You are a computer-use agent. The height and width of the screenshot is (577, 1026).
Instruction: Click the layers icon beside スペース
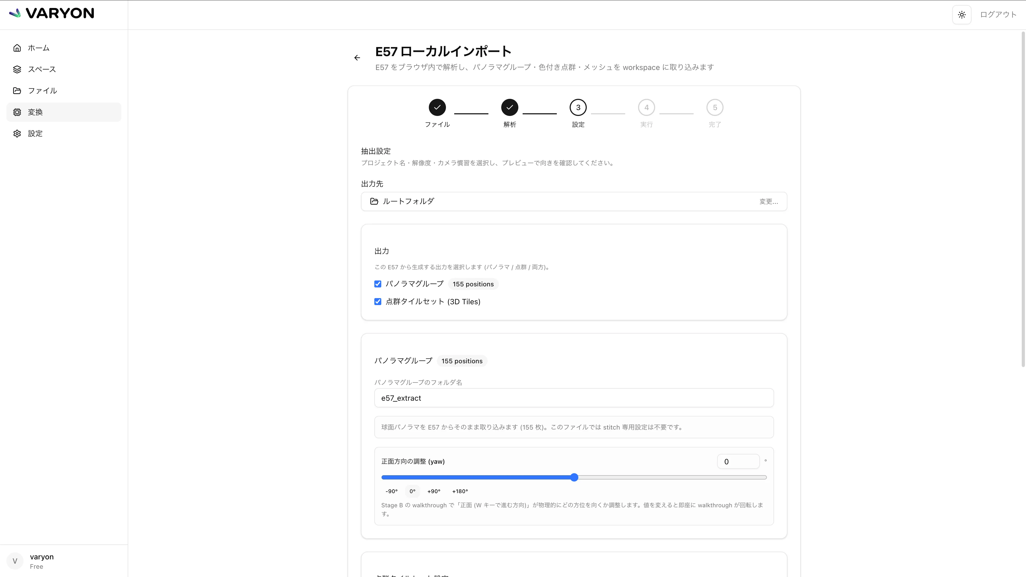tap(17, 69)
